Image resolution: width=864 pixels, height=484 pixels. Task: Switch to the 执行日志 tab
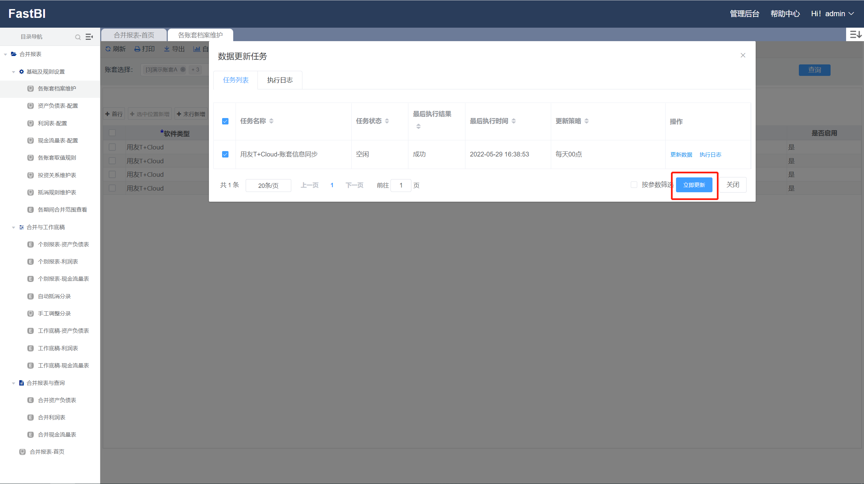(280, 80)
